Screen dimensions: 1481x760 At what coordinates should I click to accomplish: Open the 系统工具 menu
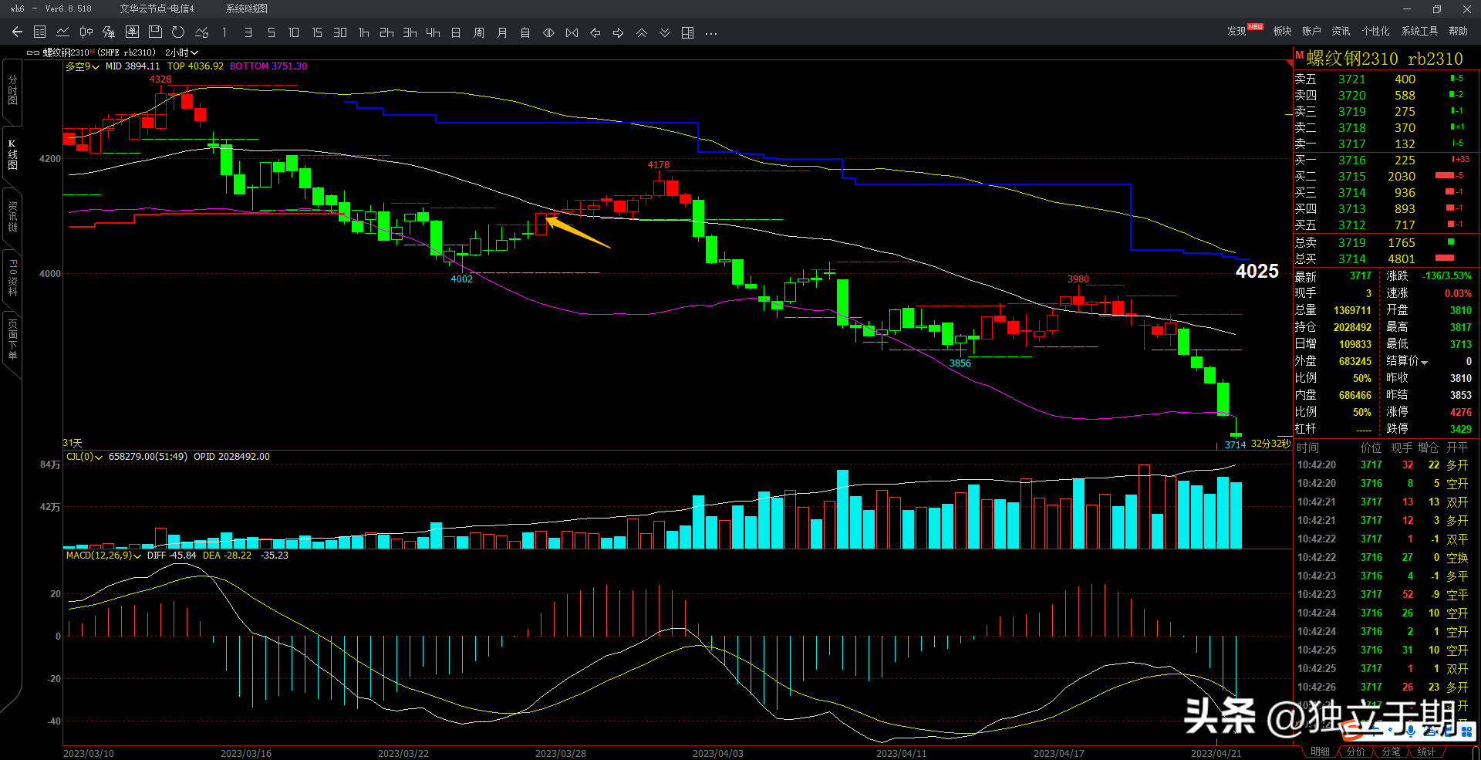pyautogui.click(x=1419, y=31)
